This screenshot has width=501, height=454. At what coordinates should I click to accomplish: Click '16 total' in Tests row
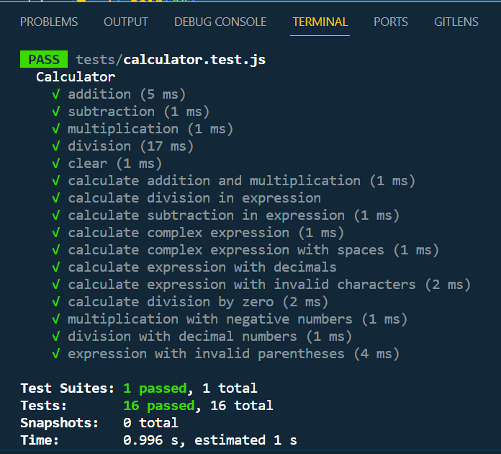(242, 406)
